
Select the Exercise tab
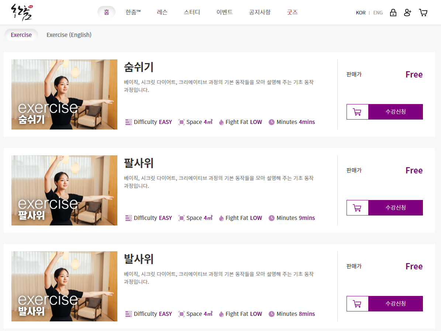tap(21, 35)
